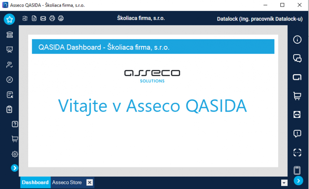Click the document export toolbar icon
Image resolution: width=309 pixels, height=189 pixels.
pyautogui.click(x=34, y=18)
